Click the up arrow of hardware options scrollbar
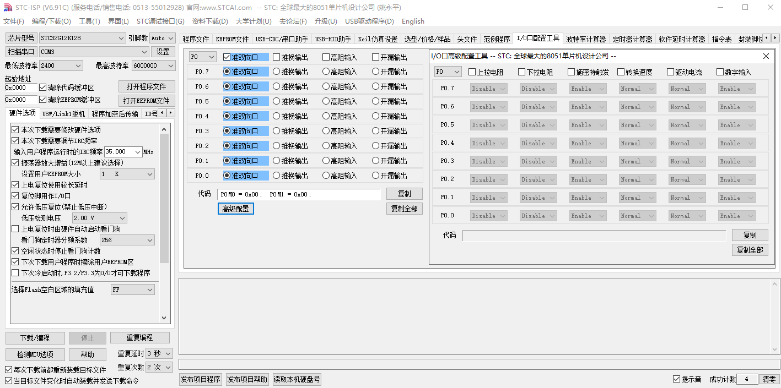 (164, 129)
